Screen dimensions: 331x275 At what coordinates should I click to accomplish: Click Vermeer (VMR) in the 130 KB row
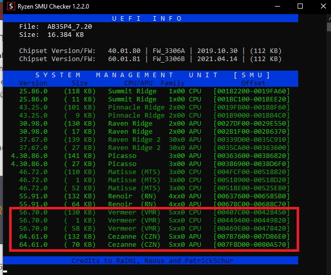pos(134,212)
